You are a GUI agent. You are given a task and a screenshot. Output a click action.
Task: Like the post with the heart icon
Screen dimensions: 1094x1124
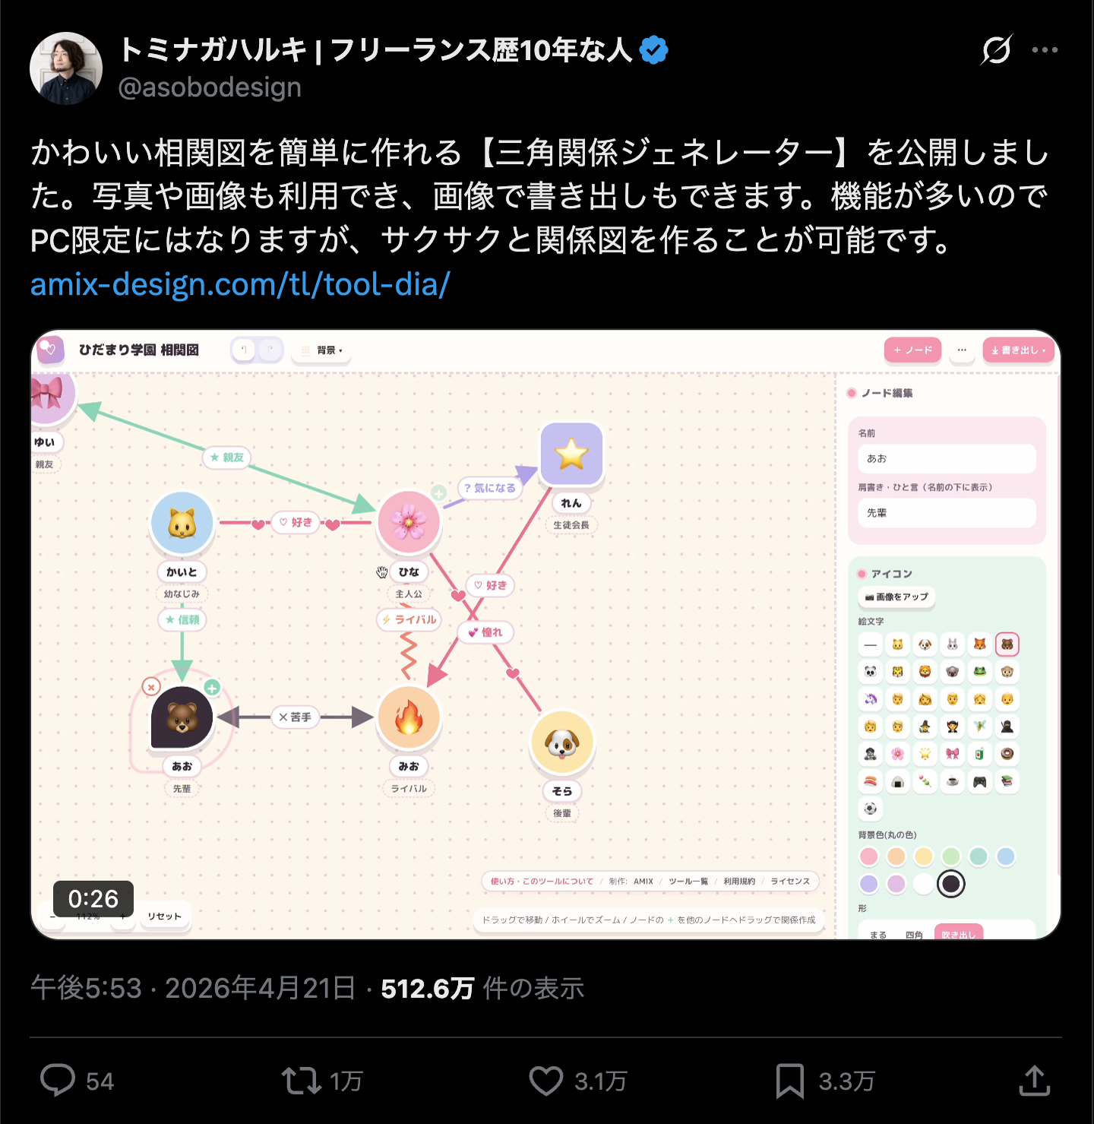[x=545, y=1081]
